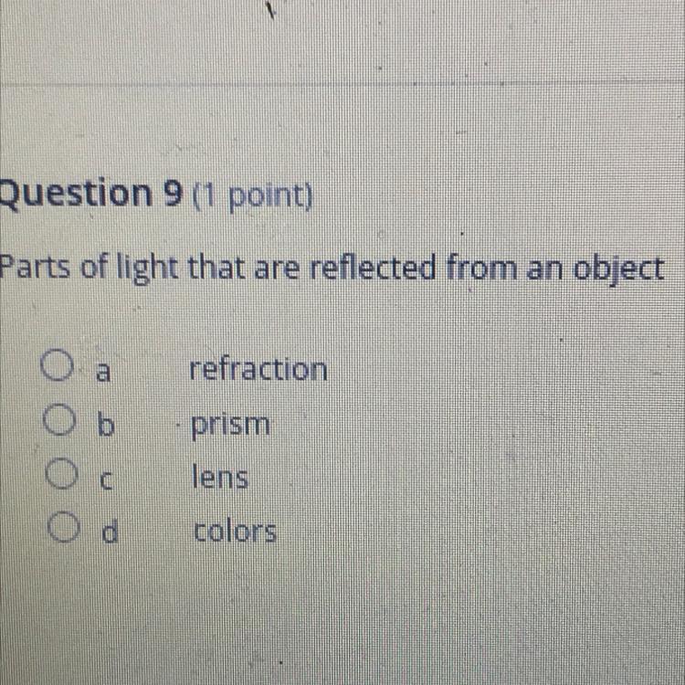The height and width of the screenshot is (685, 685).
Task: Click the letter label a
Action: (x=103, y=373)
